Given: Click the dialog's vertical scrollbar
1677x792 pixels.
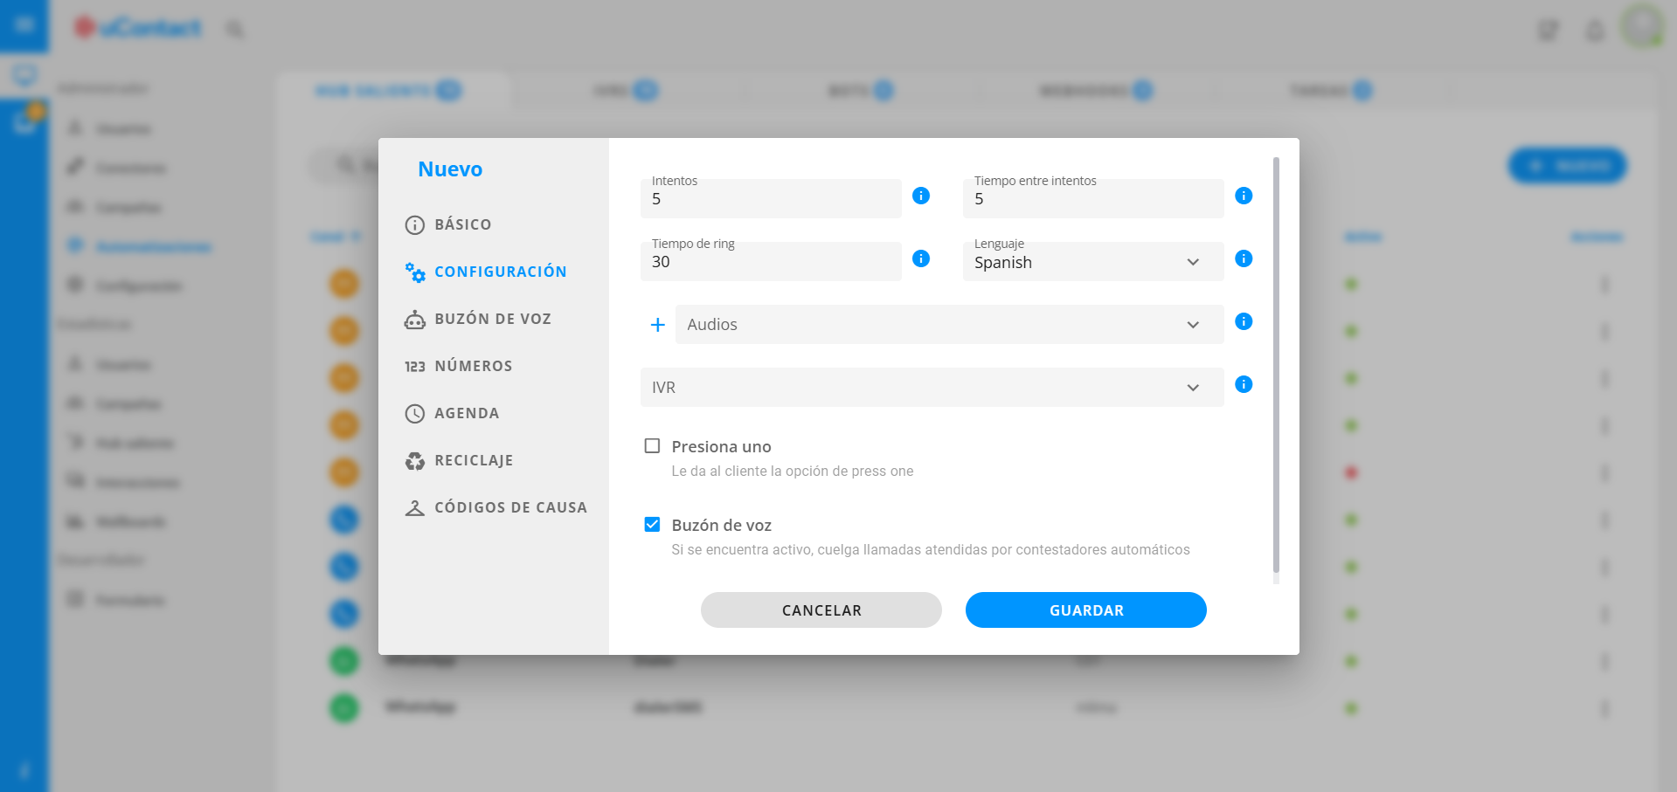Looking at the screenshot, I should click(x=1276, y=367).
